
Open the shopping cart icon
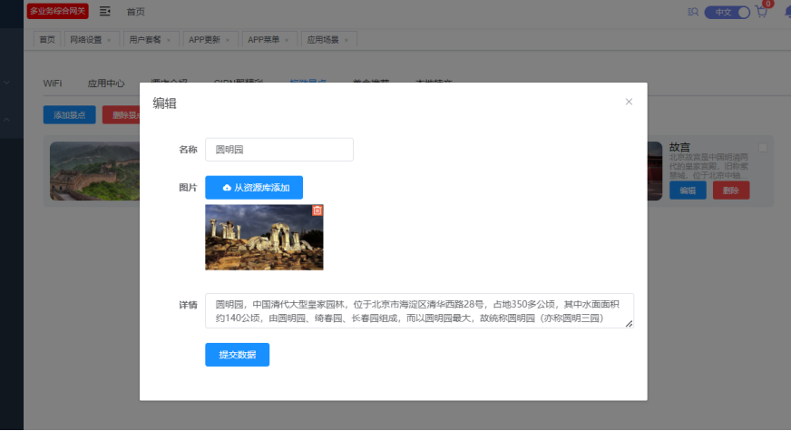761,12
